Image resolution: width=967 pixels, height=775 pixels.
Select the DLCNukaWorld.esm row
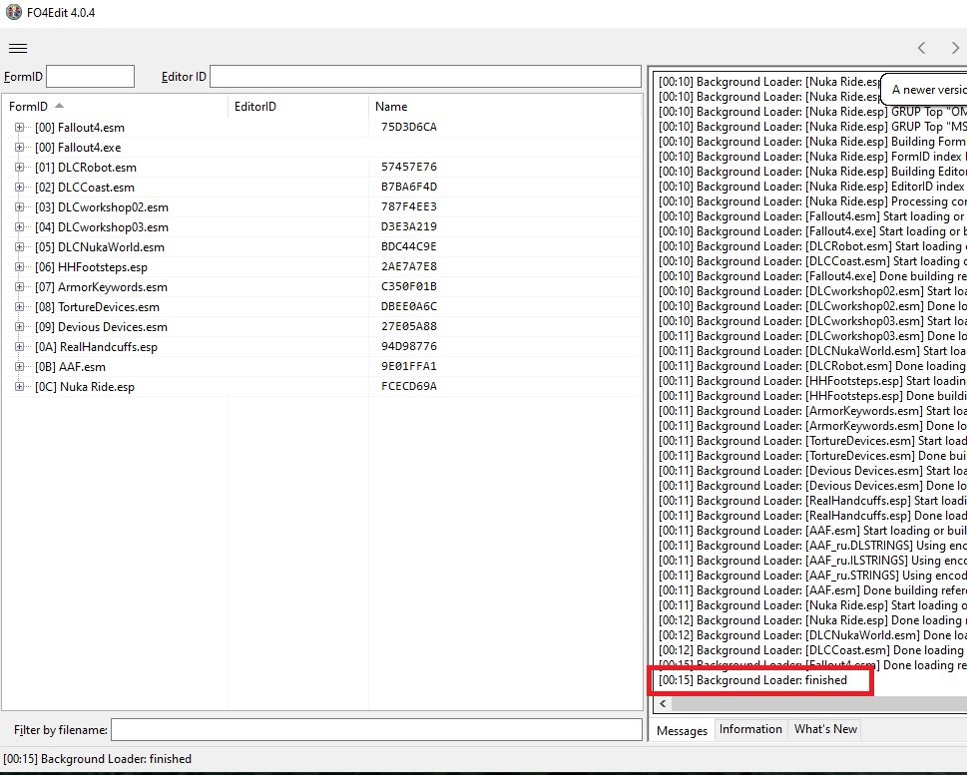tap(100, 247)
